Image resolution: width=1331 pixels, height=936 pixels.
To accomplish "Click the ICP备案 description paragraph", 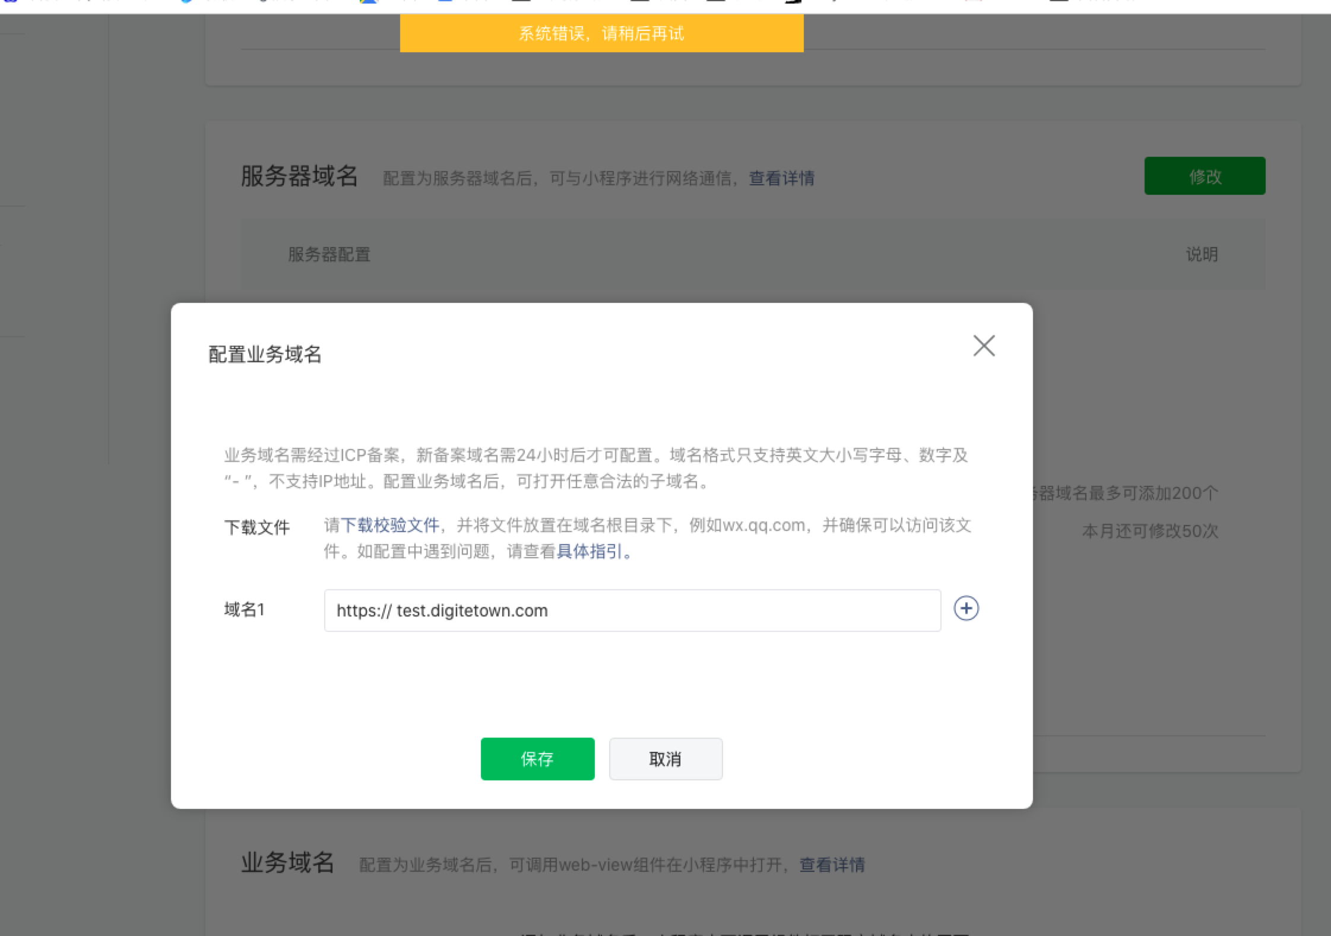I will (595, 468).
